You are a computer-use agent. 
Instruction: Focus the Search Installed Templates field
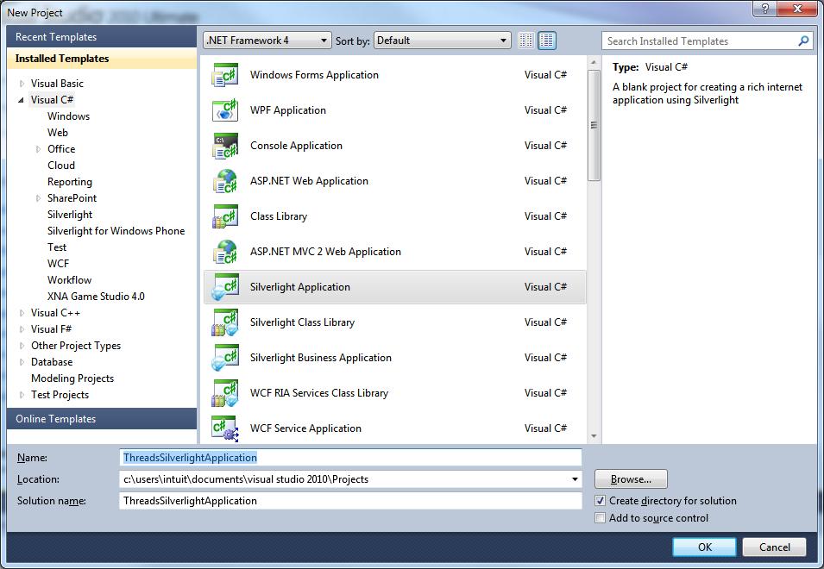click(701, 41)
